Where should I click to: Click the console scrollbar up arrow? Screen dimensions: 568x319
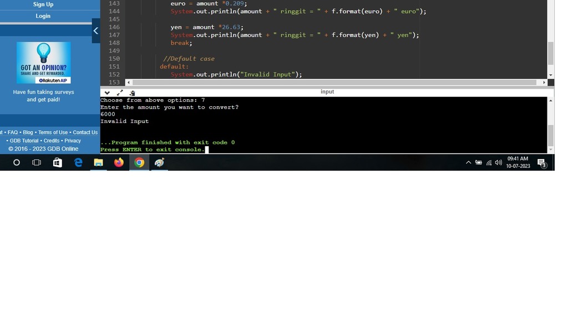click(551, 101)
